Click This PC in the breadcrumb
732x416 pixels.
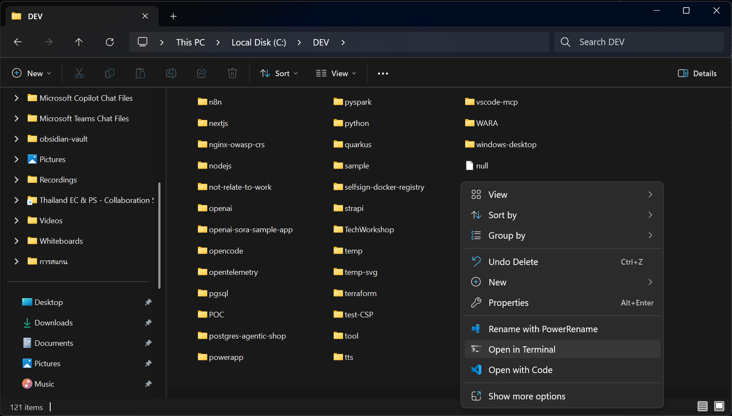tap(190, 42)
